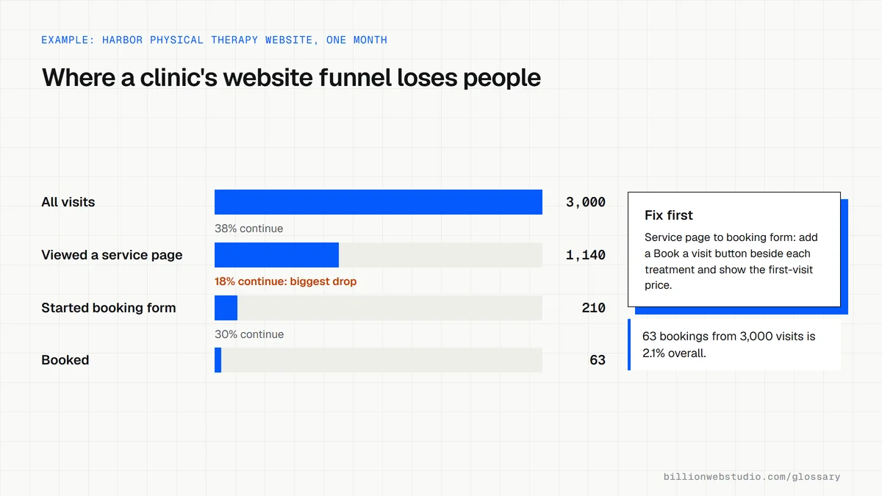Click the 210 value

[594, 308]
